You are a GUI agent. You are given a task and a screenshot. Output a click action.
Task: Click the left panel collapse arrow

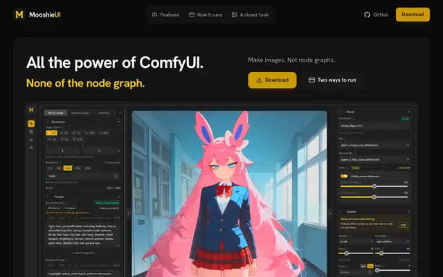(x=128, y=213)
